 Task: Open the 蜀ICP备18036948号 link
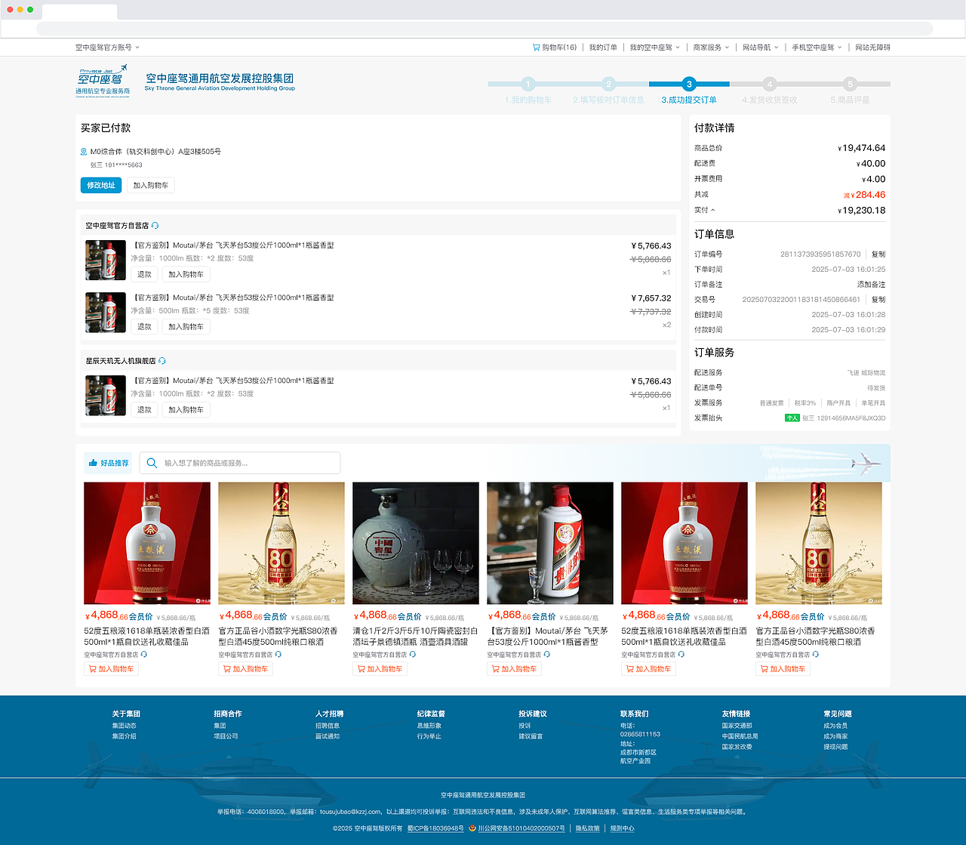pos(435,828)
